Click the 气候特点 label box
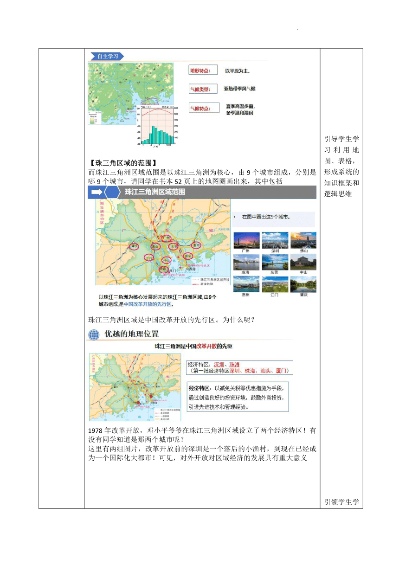 [204, 109]
